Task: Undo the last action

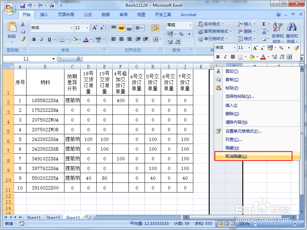Action: point(30,5)
